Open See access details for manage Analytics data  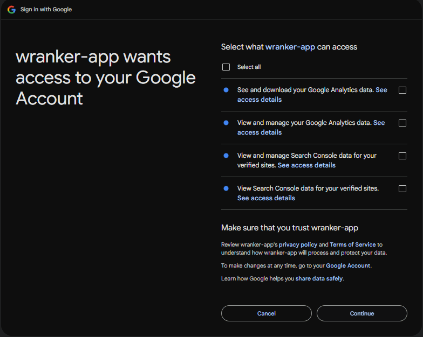[259, 132]
